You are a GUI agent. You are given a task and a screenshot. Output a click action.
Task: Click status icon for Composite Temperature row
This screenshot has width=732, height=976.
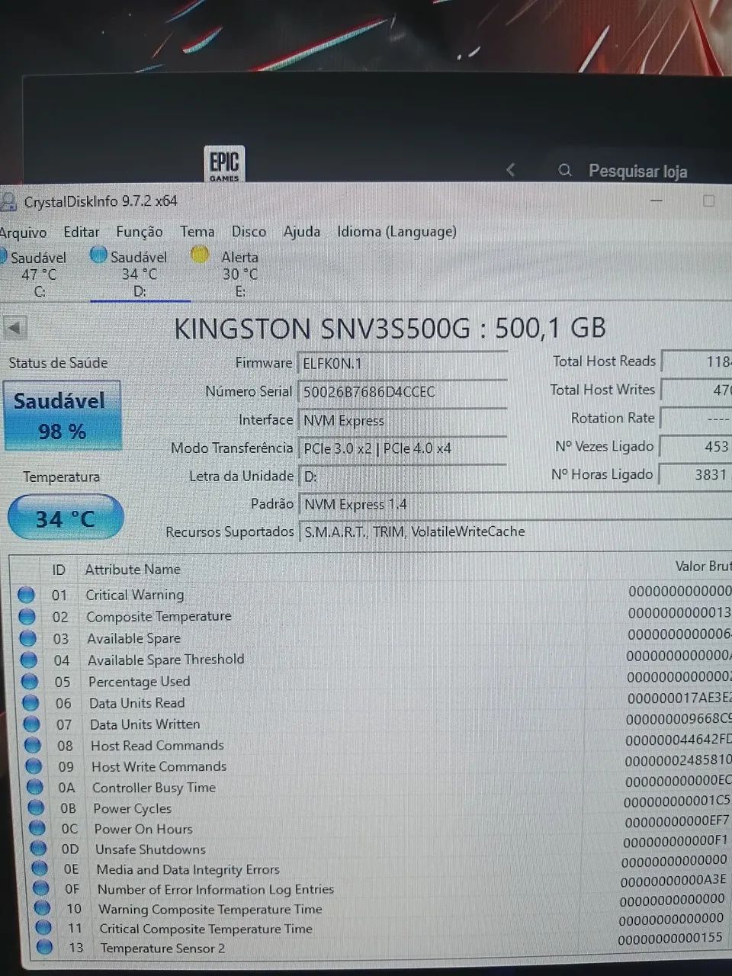[27, 616]
